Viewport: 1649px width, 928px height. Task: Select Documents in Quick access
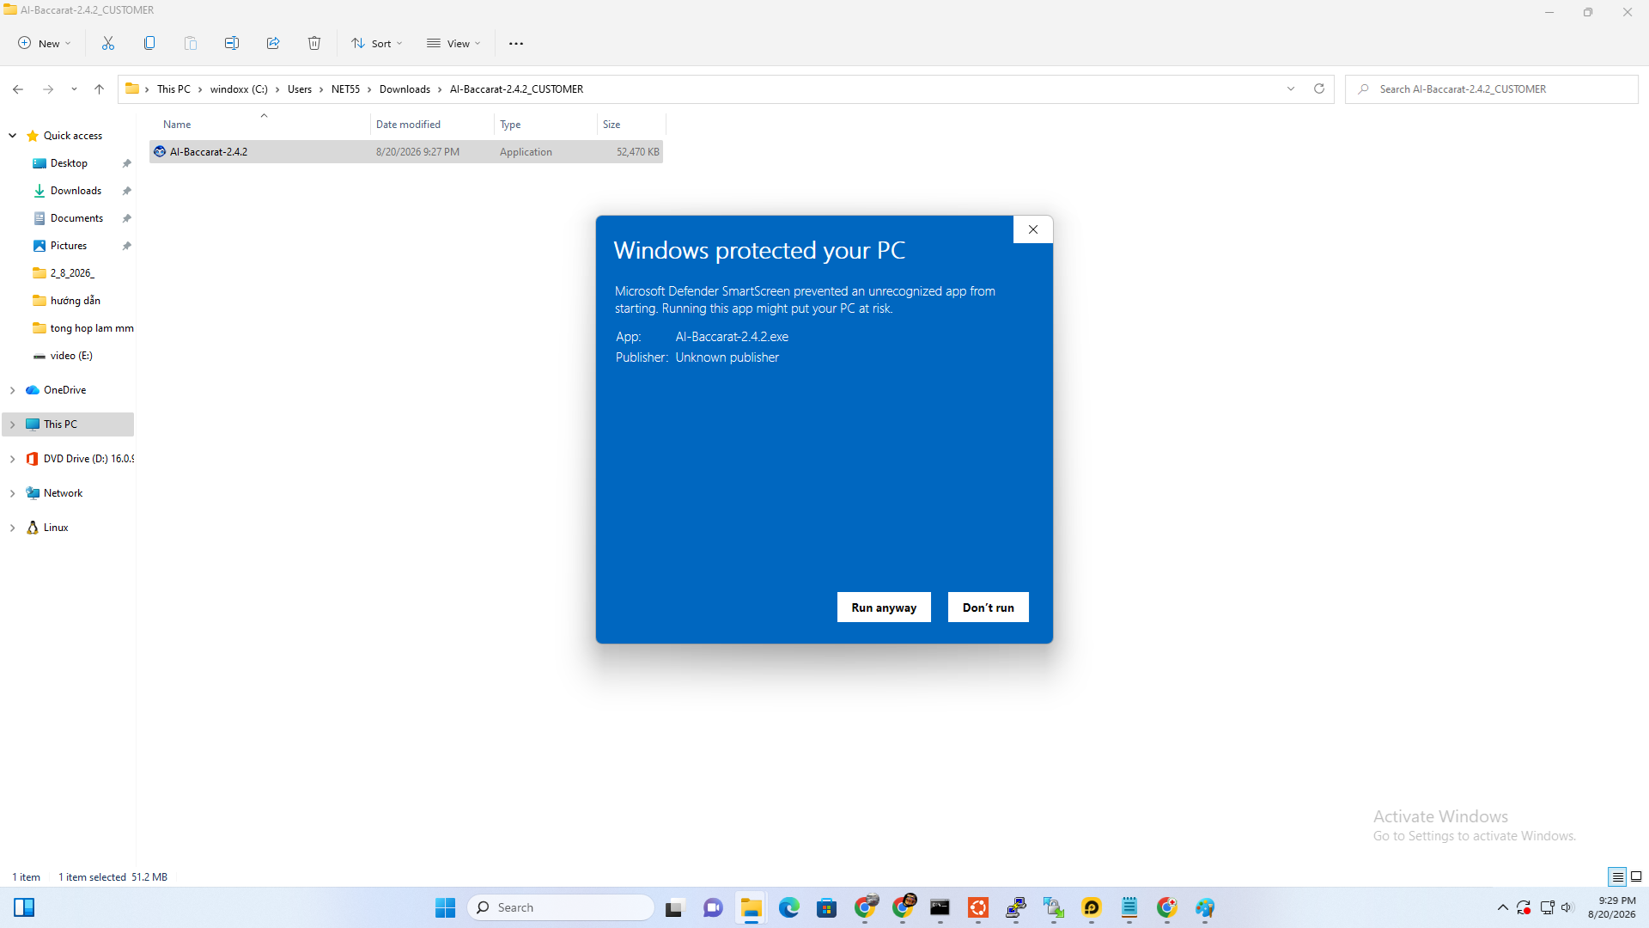click(76, 218)
